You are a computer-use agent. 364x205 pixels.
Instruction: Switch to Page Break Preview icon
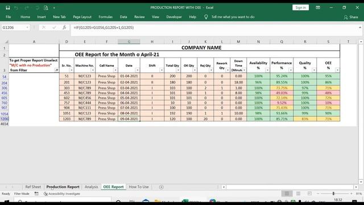(309, 194)
